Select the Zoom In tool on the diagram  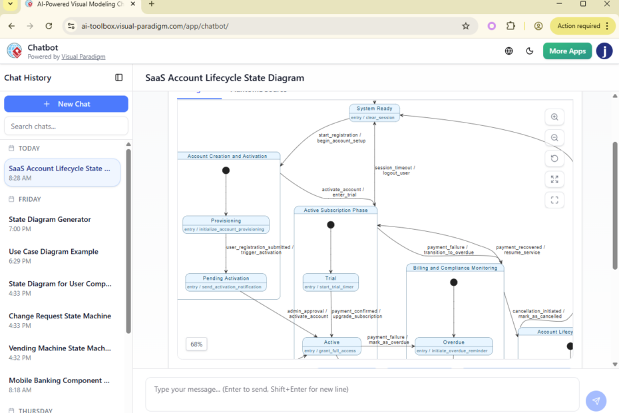pos(554,117)
